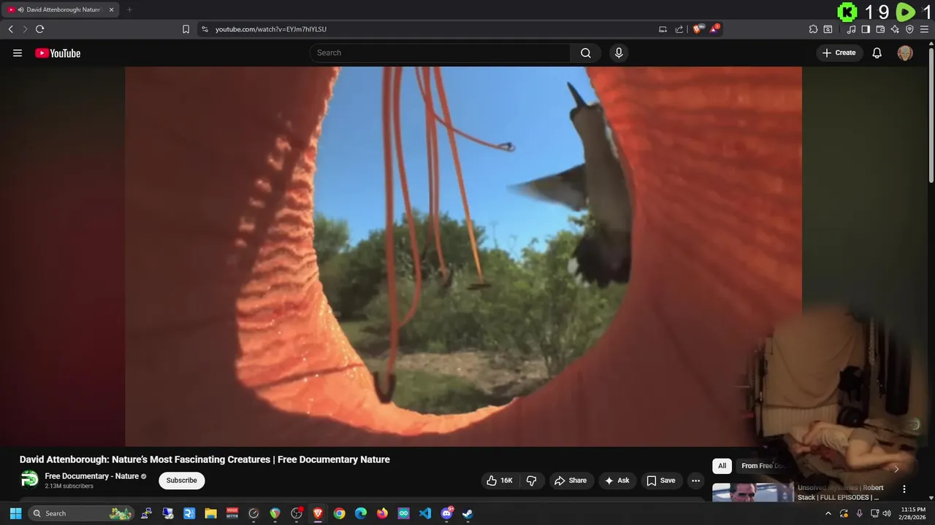935x525 pixels.
Task: Open a new browser tab
Action: tap(129, 9)
